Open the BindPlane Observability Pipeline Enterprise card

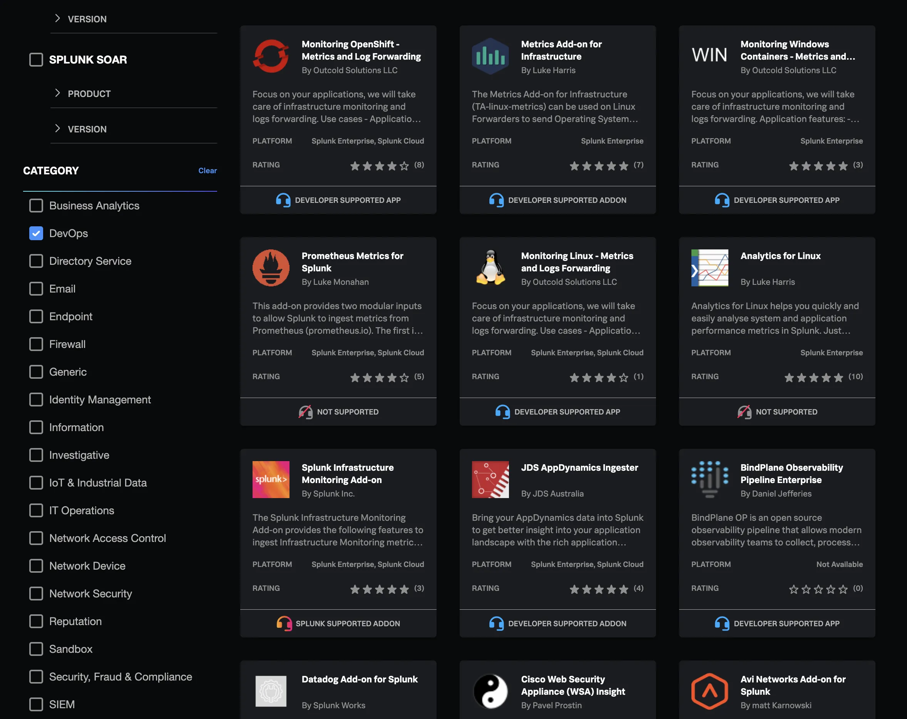point(791,474)
